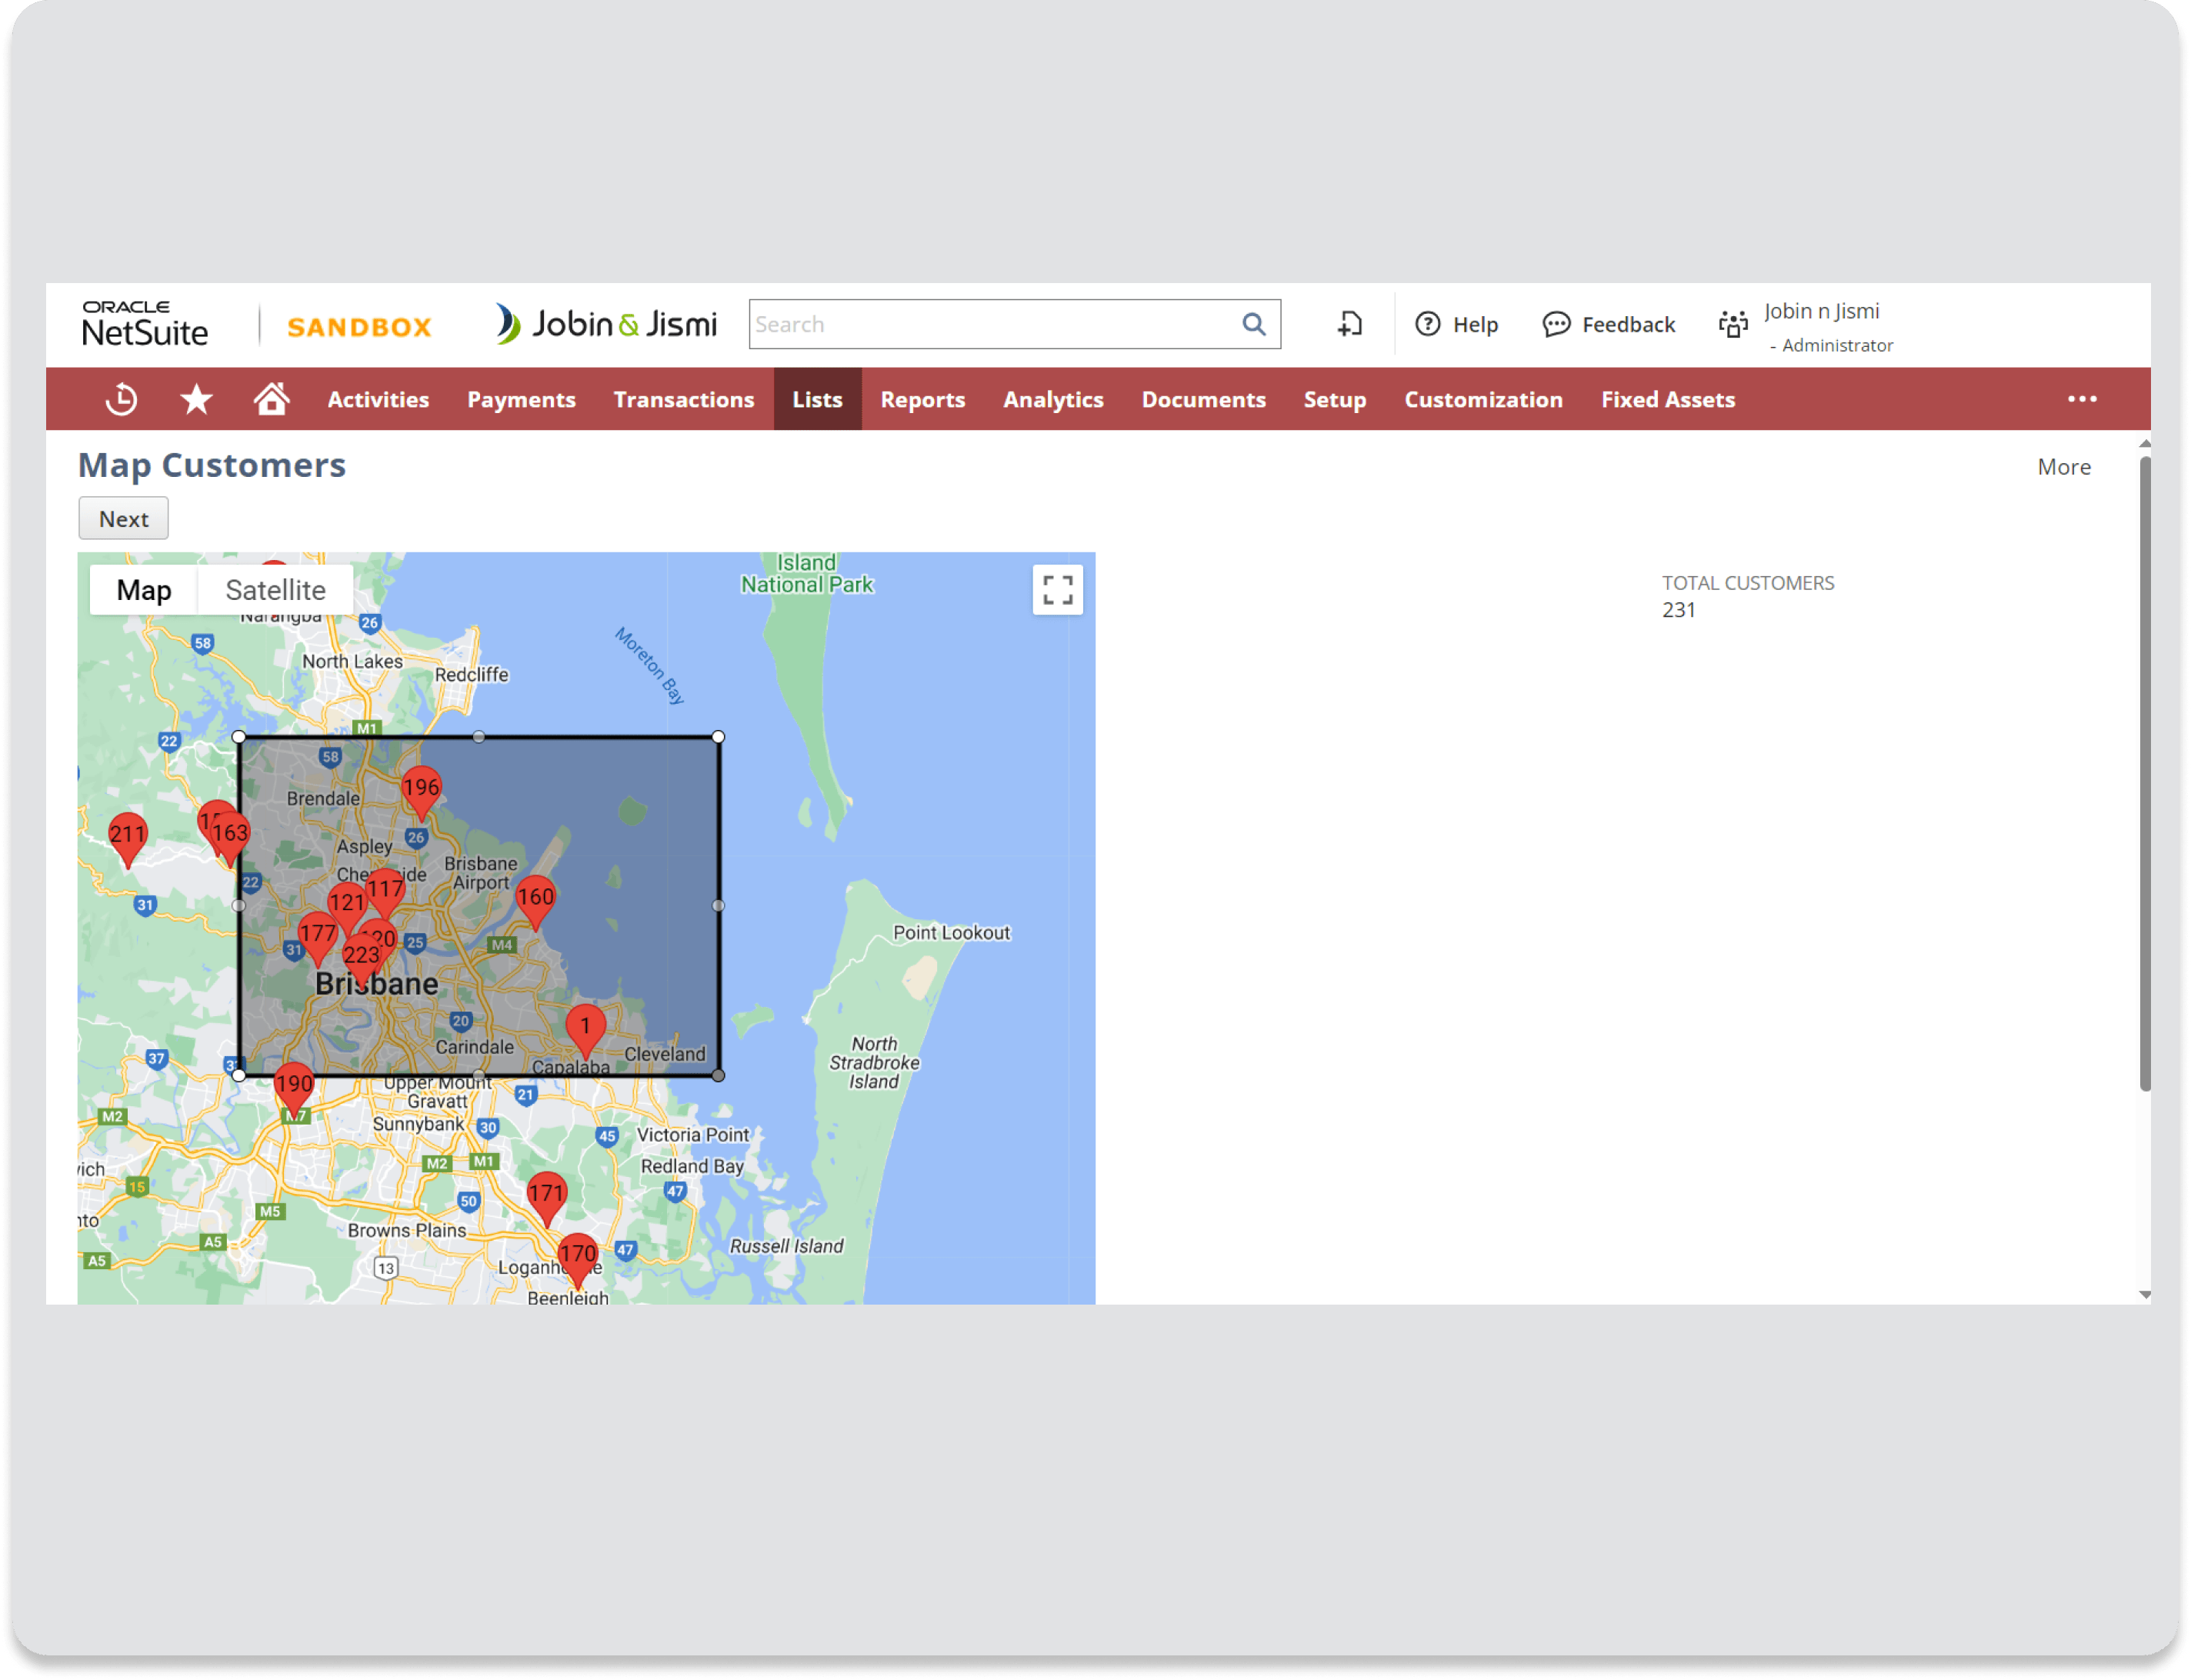
Task: Go to Home via house icon
Action: click(x=271, y=399)
